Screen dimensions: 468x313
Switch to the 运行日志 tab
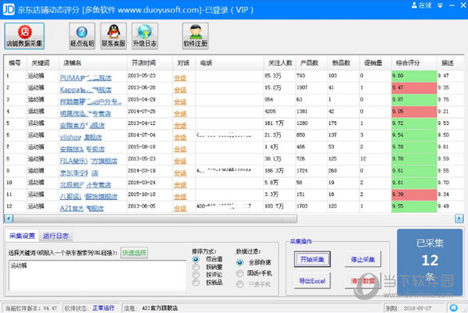56,235
